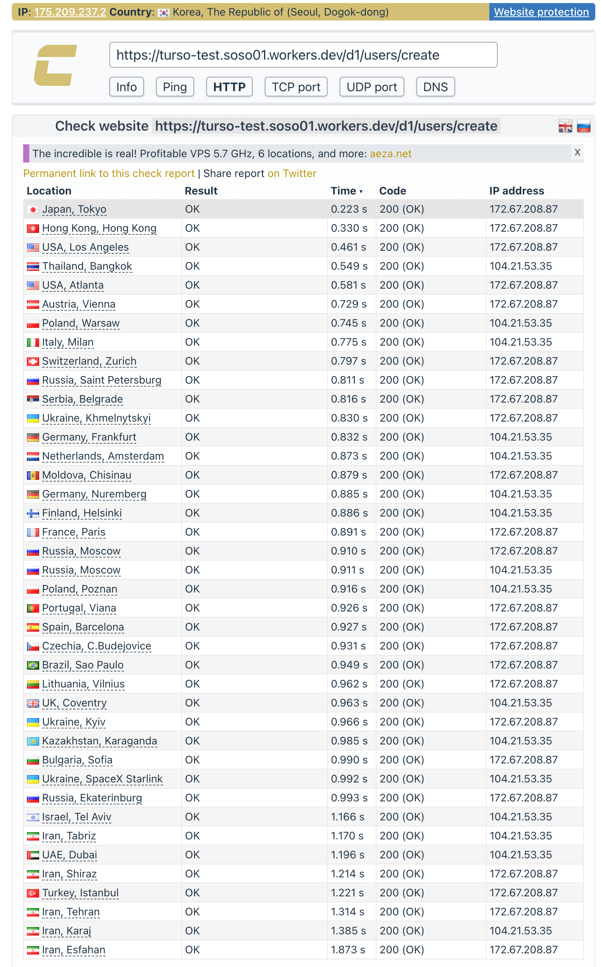This screenshot has height=967, width=601.
Task: Select the DNS check tab
Action: coord(435,87)
